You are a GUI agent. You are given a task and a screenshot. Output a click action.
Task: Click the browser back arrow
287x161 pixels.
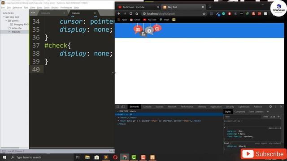point(119,14)
